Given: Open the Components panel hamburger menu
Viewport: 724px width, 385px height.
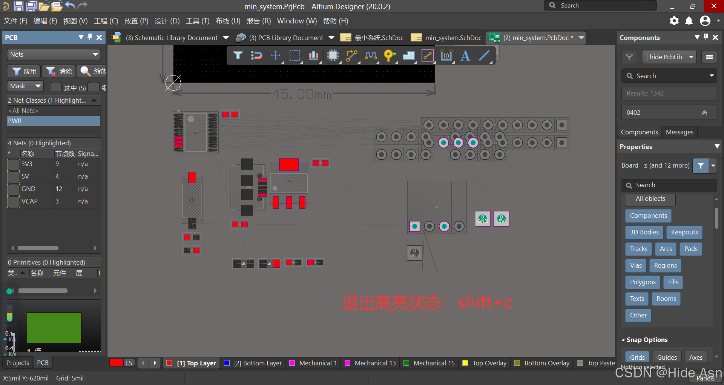Looking at the screenshot, I should (709, 57).
